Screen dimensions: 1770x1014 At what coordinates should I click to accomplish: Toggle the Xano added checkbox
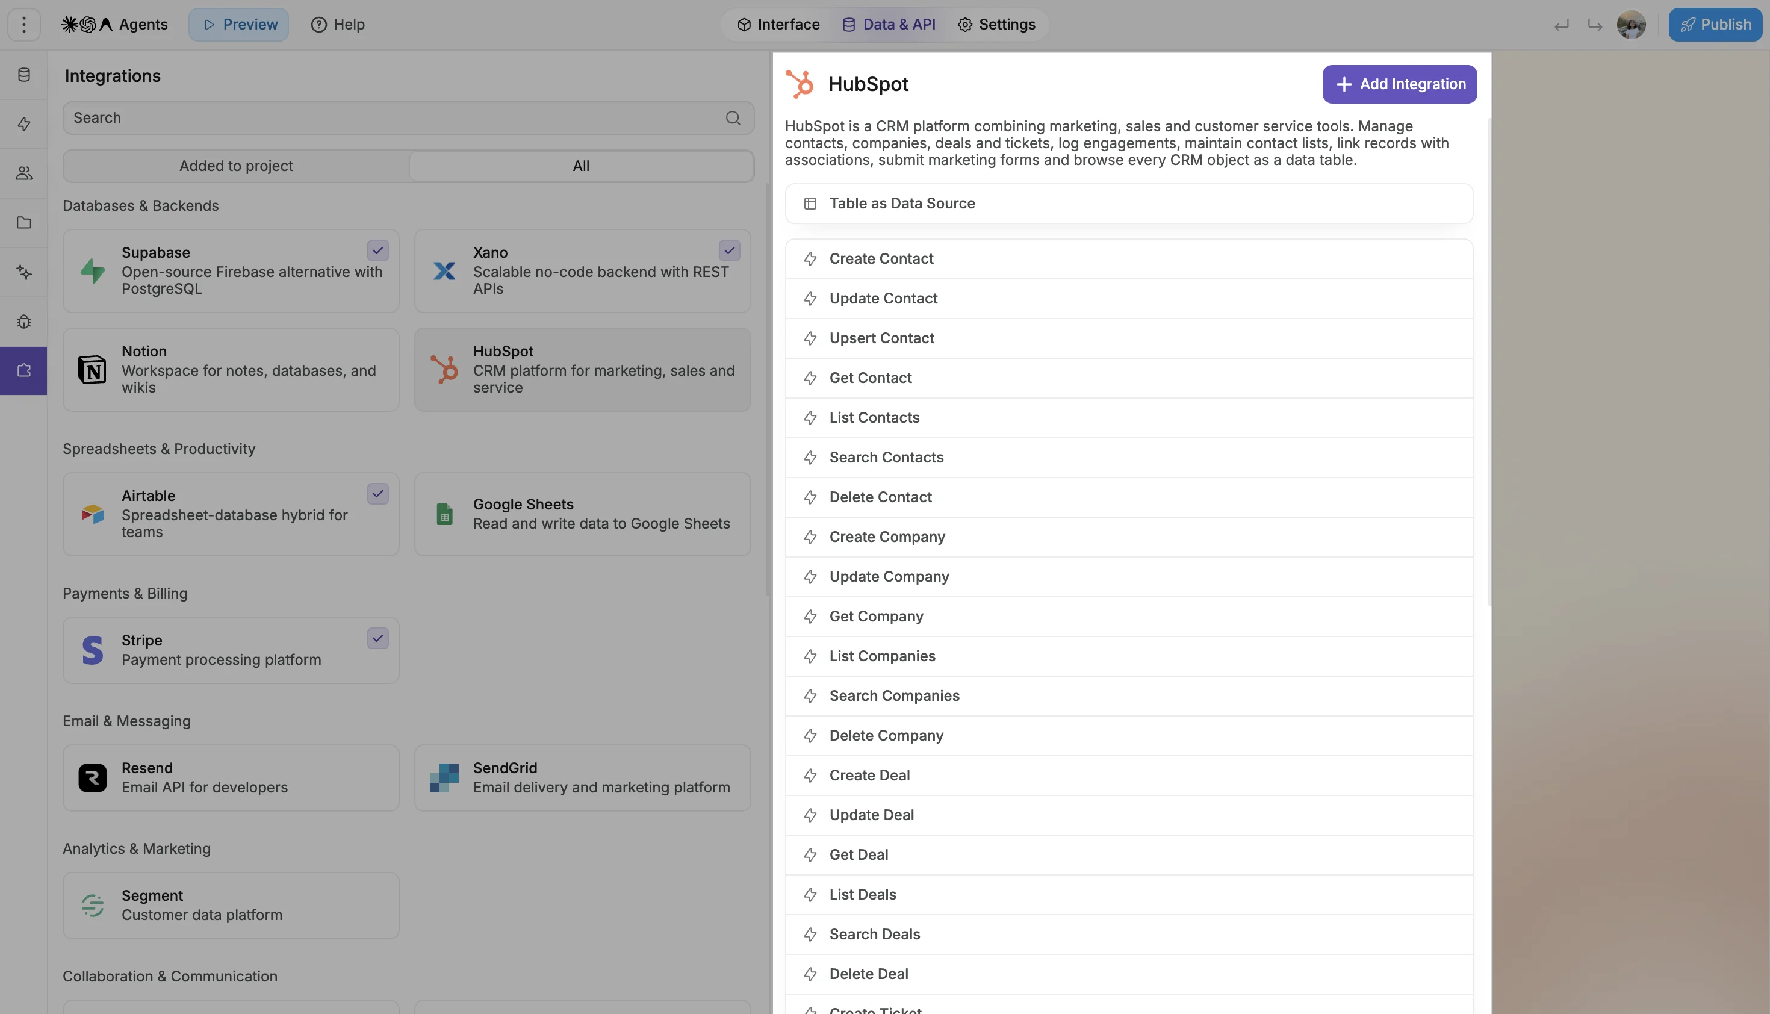click(729, 250)
